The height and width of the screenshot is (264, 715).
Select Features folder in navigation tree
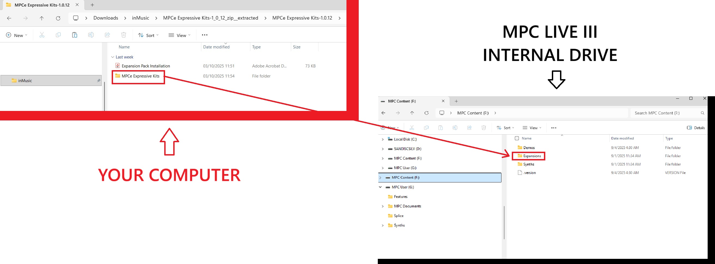point(398,197)
